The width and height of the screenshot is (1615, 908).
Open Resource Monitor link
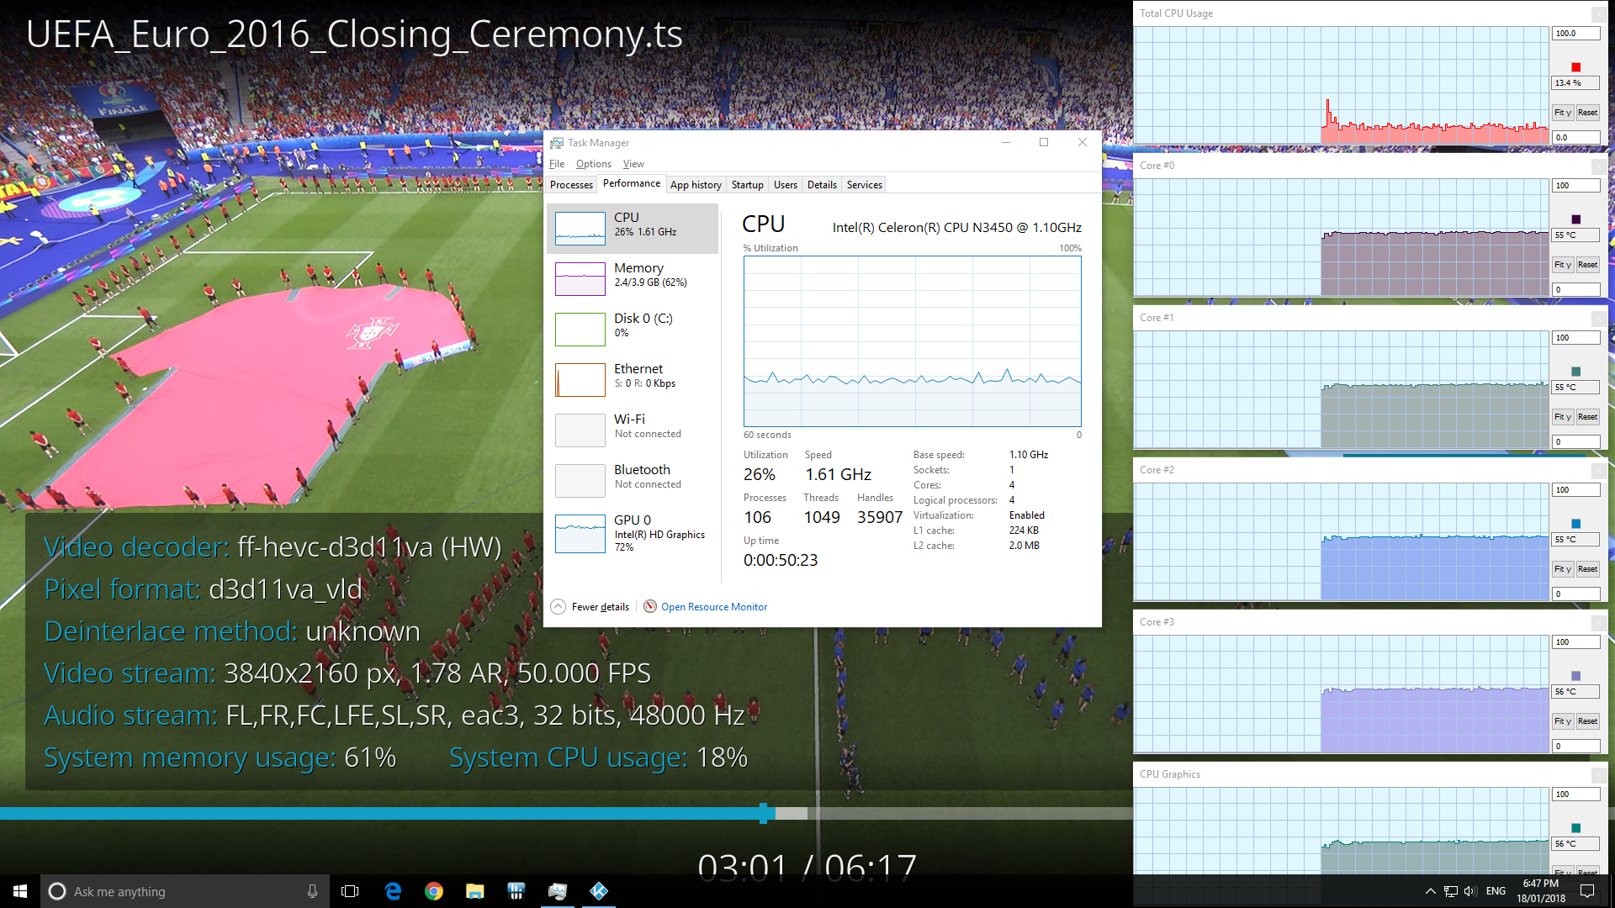coord(713,607)
